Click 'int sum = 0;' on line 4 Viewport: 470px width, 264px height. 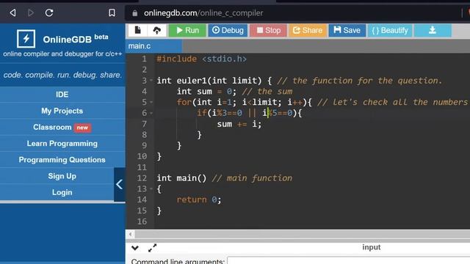(x=206, y=91)
